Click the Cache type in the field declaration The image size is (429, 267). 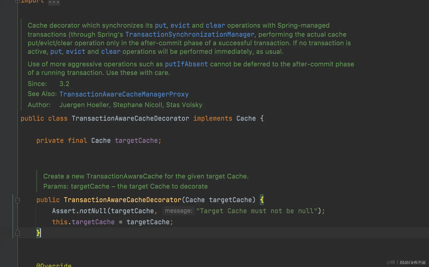pos(101,141)
